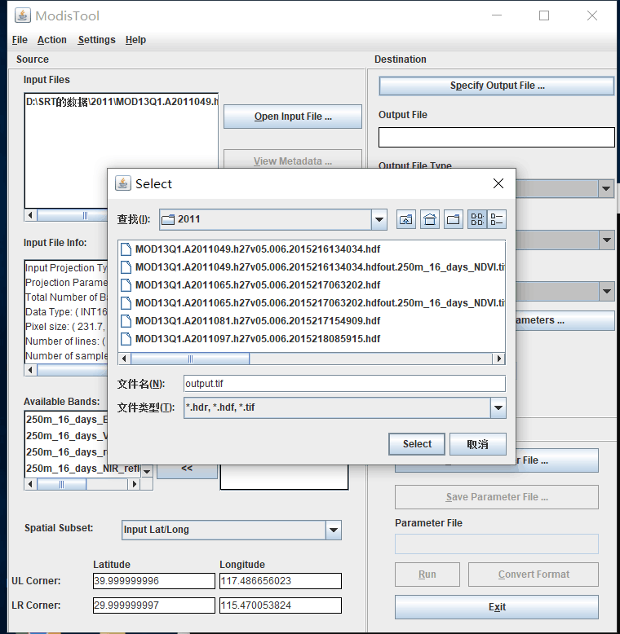
Task: Open the Help menu
Action: pos(135,40)
